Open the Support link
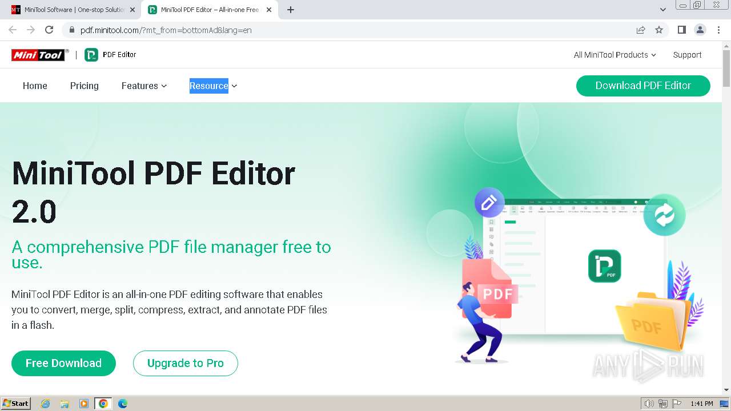The width and height of the screenshot is (731, 411). pos(687,55)
